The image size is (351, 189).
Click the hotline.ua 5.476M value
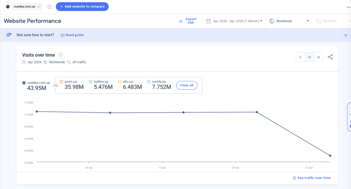pos(103,87)
